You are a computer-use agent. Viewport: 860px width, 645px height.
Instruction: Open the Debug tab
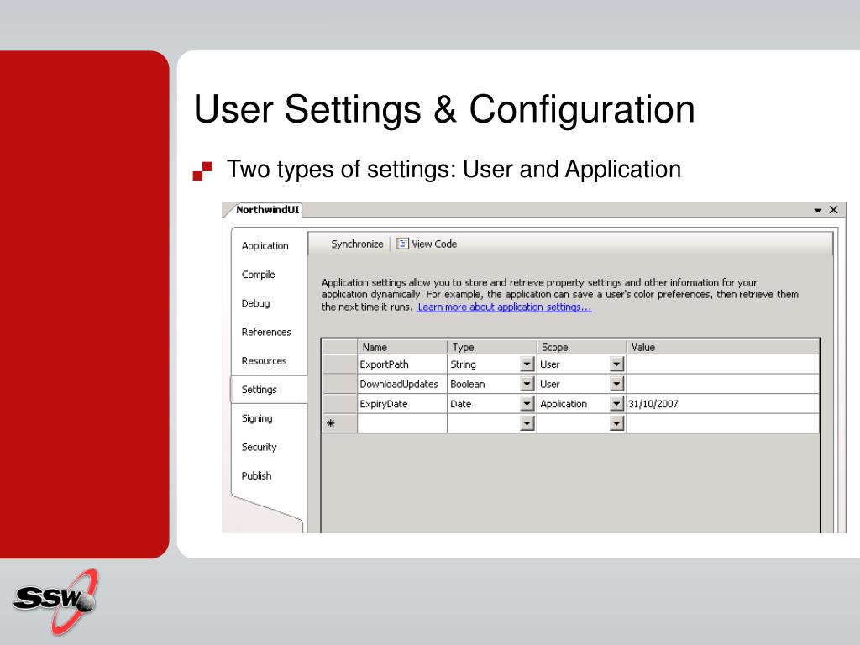pyautogui.click(x=255, y=303)
